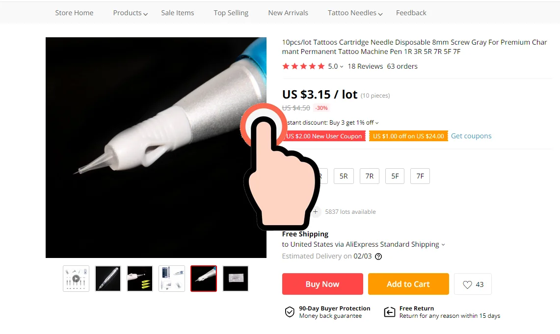Image resolution: width=560 pixels, height=334 pixels.
Task: Expand the AliExpress Standard Shipping options
Action: (x=443, y=245)
